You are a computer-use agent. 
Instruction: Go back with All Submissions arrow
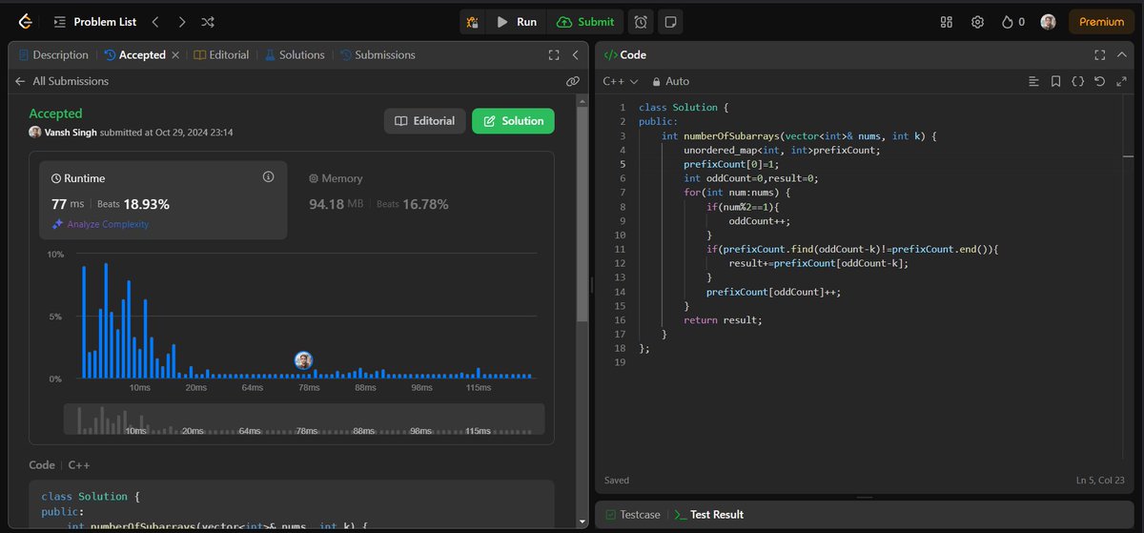click(x=20, y=82)
